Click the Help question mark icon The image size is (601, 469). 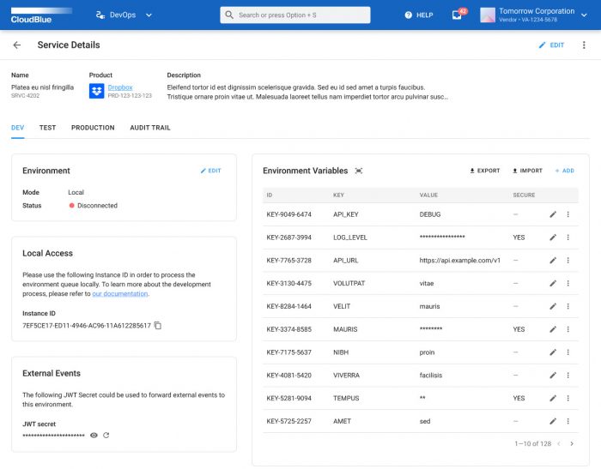(408, 15)
